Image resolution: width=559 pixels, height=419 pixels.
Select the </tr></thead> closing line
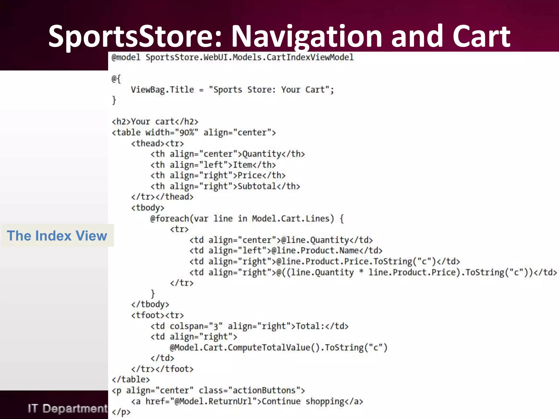[x=162, y=197]
